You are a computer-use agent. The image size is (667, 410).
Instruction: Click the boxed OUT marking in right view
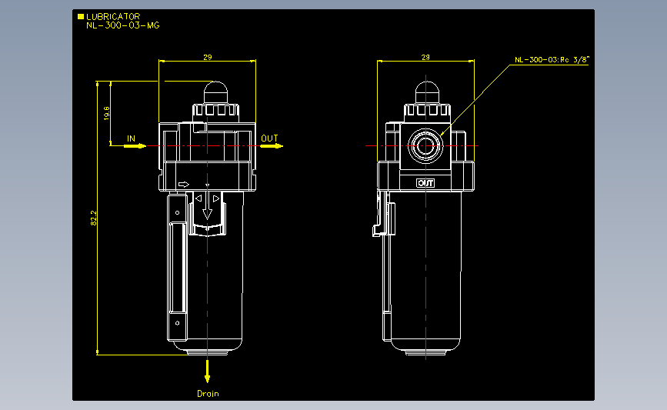pyautogui.click(x=425, y=183)
